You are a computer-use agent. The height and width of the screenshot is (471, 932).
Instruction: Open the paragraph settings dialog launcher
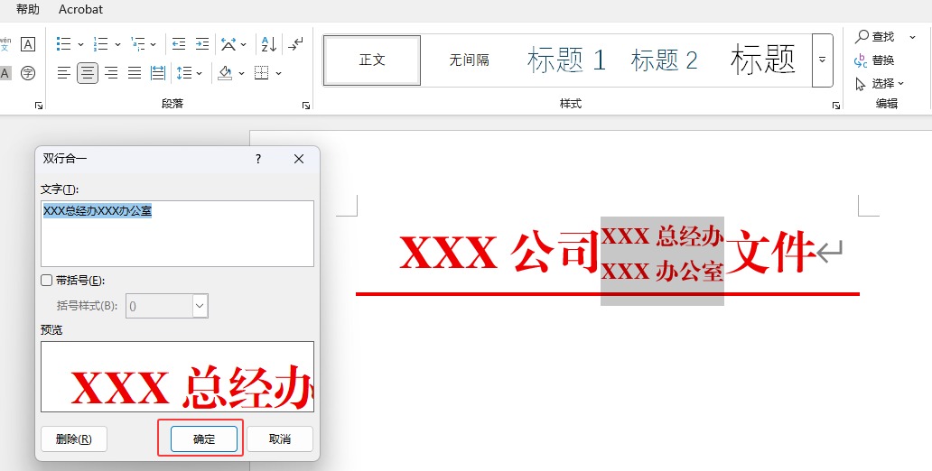(x=306, y=106)
